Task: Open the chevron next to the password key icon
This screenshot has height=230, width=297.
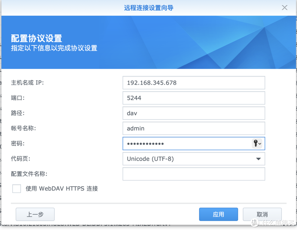Action: (260, 143)
